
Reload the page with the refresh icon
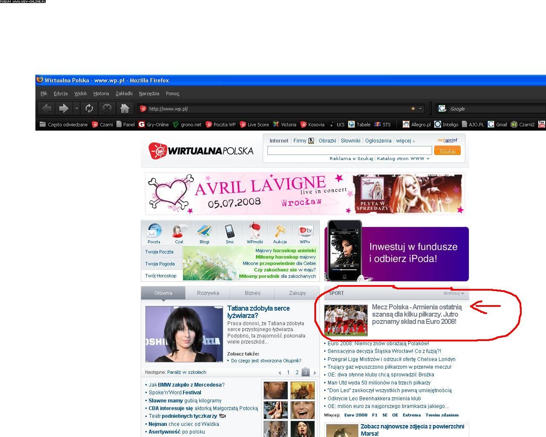click(89, 108)
